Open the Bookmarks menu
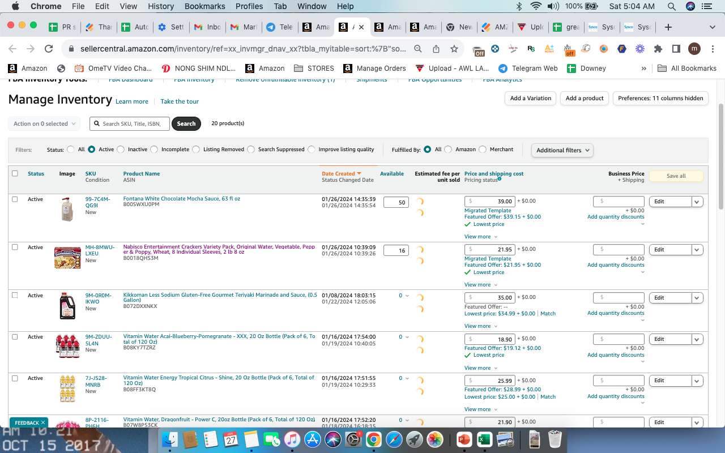This screenshot has width=725, height=453. click(204, 6)
